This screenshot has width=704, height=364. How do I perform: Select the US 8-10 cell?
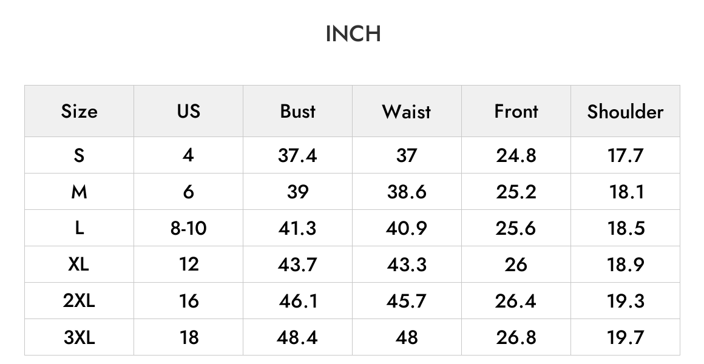click(x=189, y=228)
